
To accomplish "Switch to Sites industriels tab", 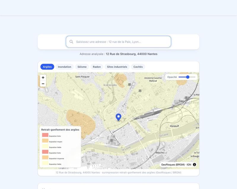I will tap(117, 67).
